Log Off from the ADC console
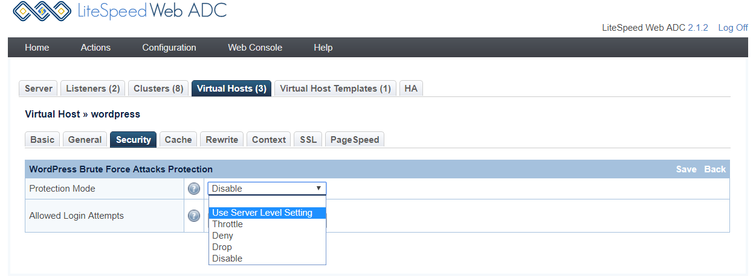The height and width of the screenshot is (279, 756). [732, 28]
